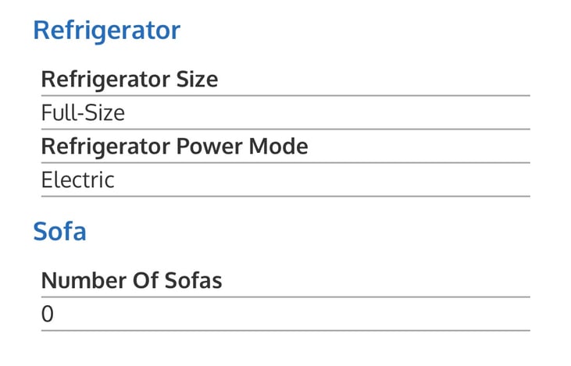Select the Full-Size value text
Image resolution: width=571 pixels, height=366 pixels.
[83, 113]
